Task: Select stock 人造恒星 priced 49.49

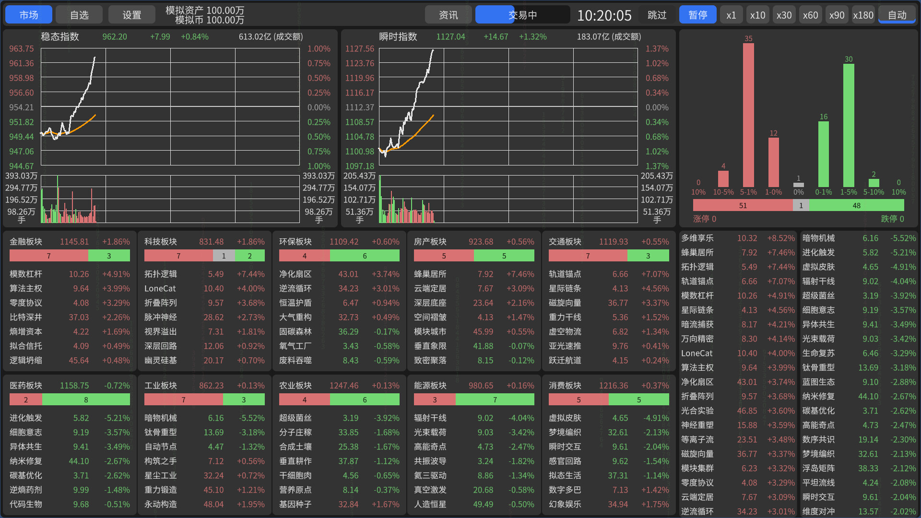Action: 474,504
